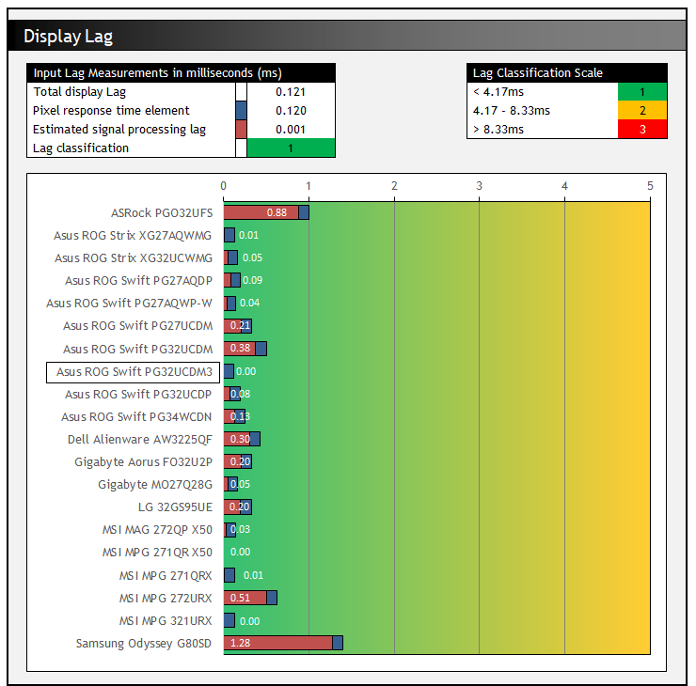The image size is (696, 686).
Task: Click the Display Lag header title
Action: point(68,37)
